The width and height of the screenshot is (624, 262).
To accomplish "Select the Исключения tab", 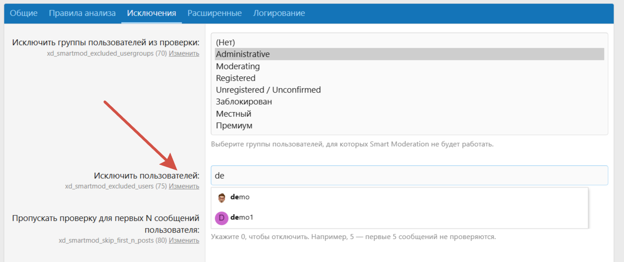I will (151, 13).
